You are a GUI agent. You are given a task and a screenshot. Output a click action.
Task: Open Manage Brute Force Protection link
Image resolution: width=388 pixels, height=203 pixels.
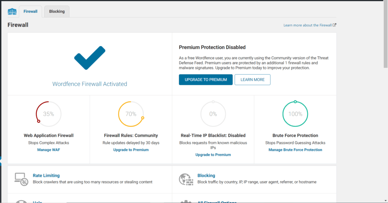pyautogui.click(x=295, y=150)
